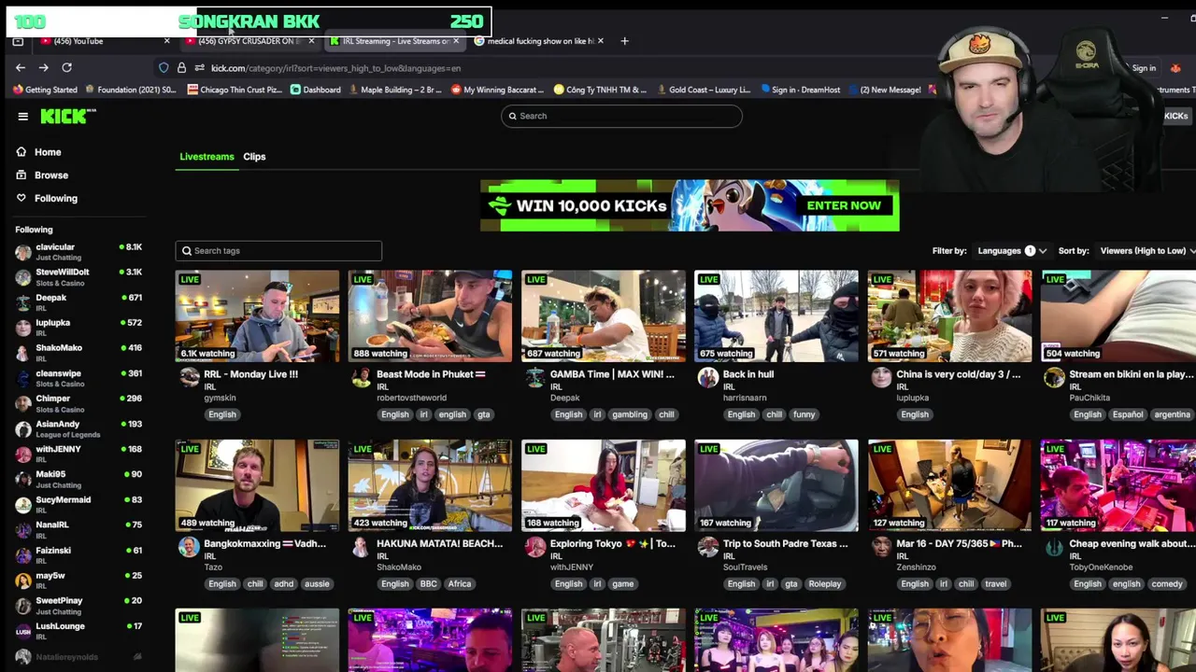Viewport: 1196px width, 672px height.
Task: Click the gambling tag under GAMBA Time
Action: [x=630, y=414]
